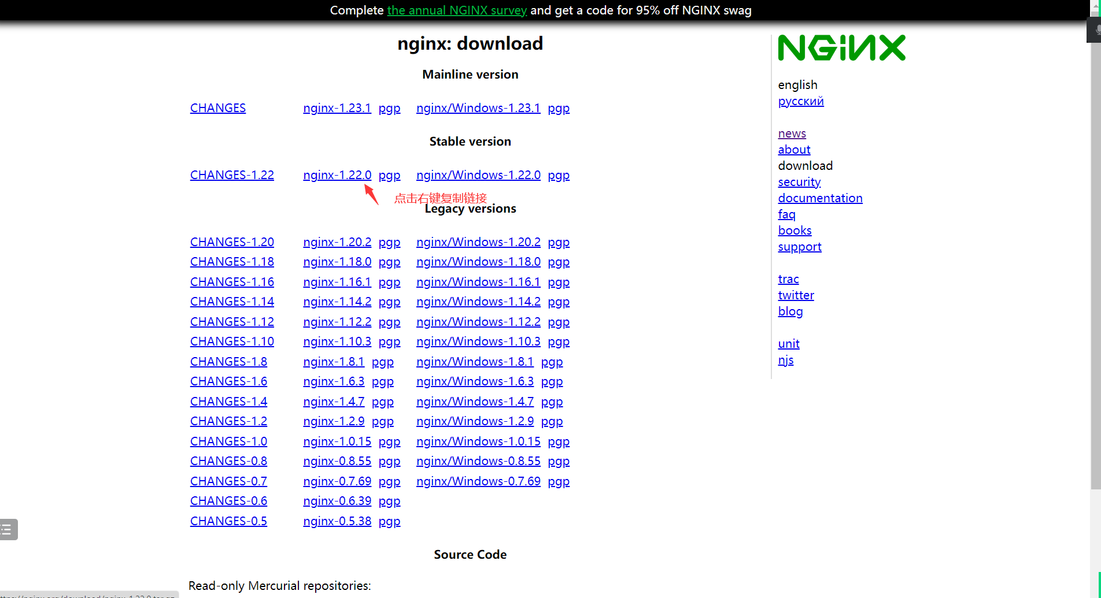Download nginx/Windows-1.22.0 build

tap(478, 175)
